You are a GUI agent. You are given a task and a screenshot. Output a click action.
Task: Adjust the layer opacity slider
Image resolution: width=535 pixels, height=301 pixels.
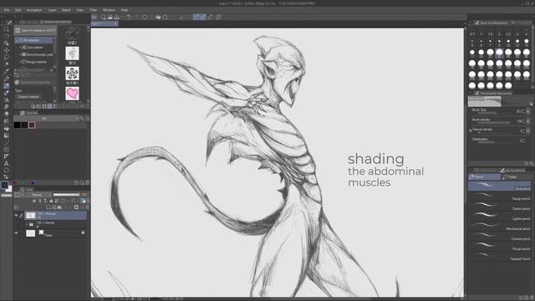pos(67,195)
